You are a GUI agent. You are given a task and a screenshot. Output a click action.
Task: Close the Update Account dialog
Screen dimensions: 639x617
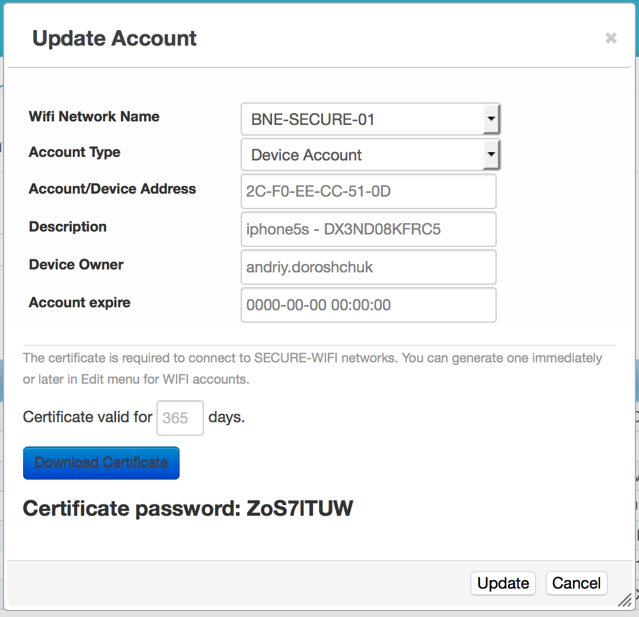(611, 38)
